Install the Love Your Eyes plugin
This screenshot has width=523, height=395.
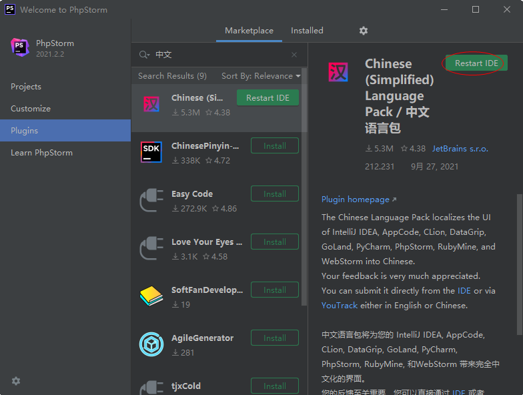tap(275, 242)
